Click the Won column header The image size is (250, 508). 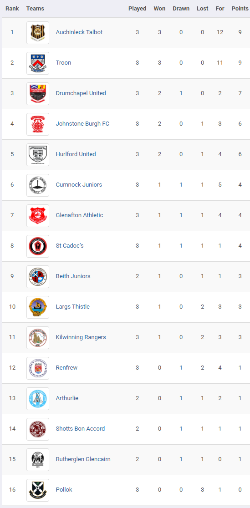click(159, 9)
